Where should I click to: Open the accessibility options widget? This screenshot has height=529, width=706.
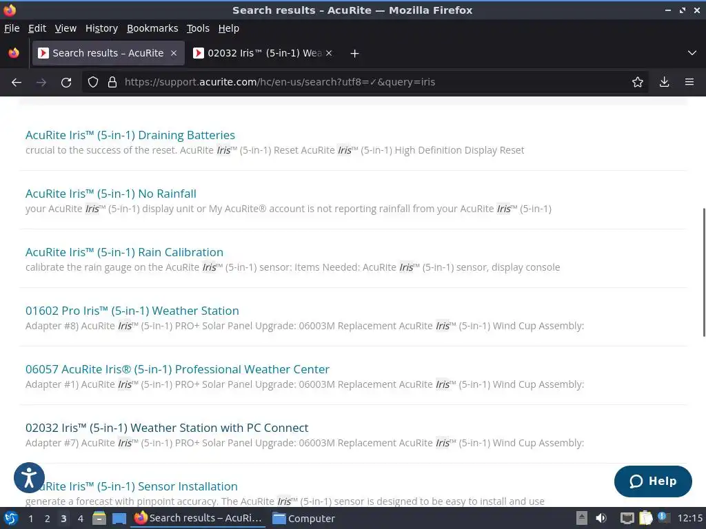(x=29, y=478)
